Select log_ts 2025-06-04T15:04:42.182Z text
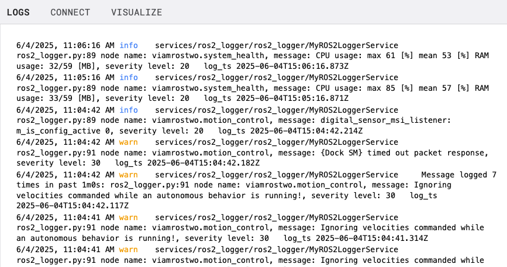 pyautogui.click(x=187, y=163)
